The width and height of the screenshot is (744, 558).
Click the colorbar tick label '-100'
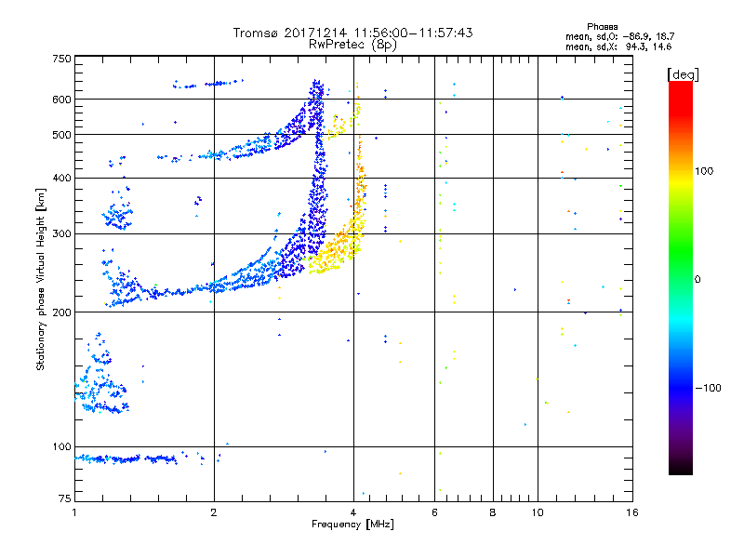(709, 388)
